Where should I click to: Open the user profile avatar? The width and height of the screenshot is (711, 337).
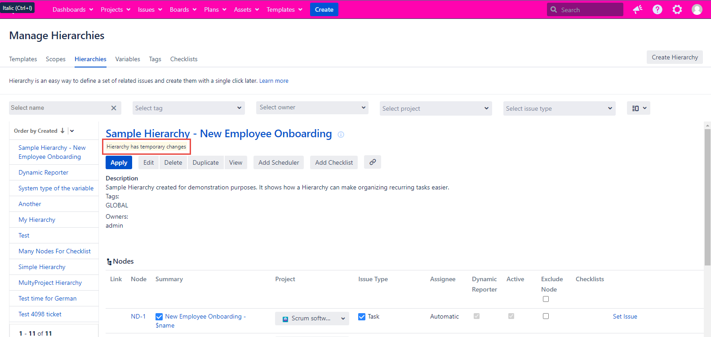[x=697, y=9]
